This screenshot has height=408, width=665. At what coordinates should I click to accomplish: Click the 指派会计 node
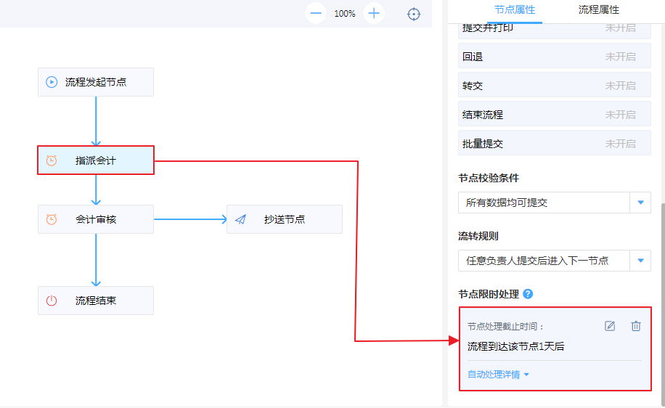pyautogui.click(x=96, y=160)
